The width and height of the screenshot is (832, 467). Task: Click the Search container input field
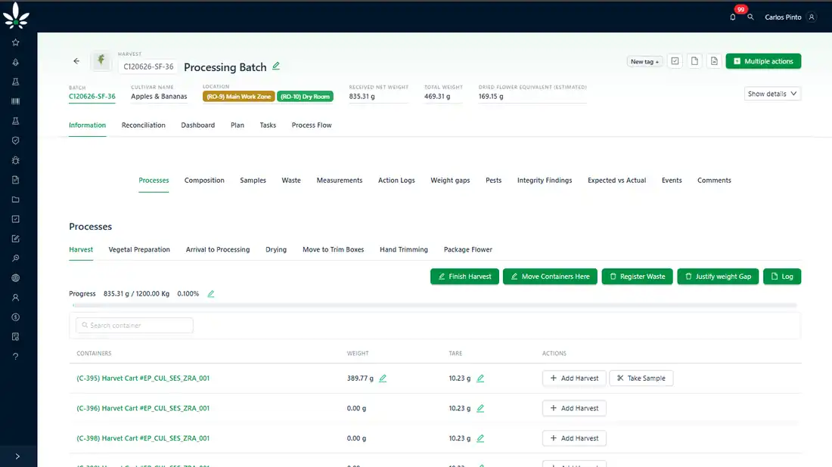(x=134, y=326)
